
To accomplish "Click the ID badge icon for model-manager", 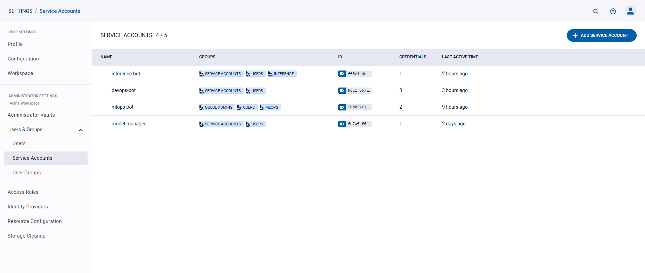I will pos(342,124).
